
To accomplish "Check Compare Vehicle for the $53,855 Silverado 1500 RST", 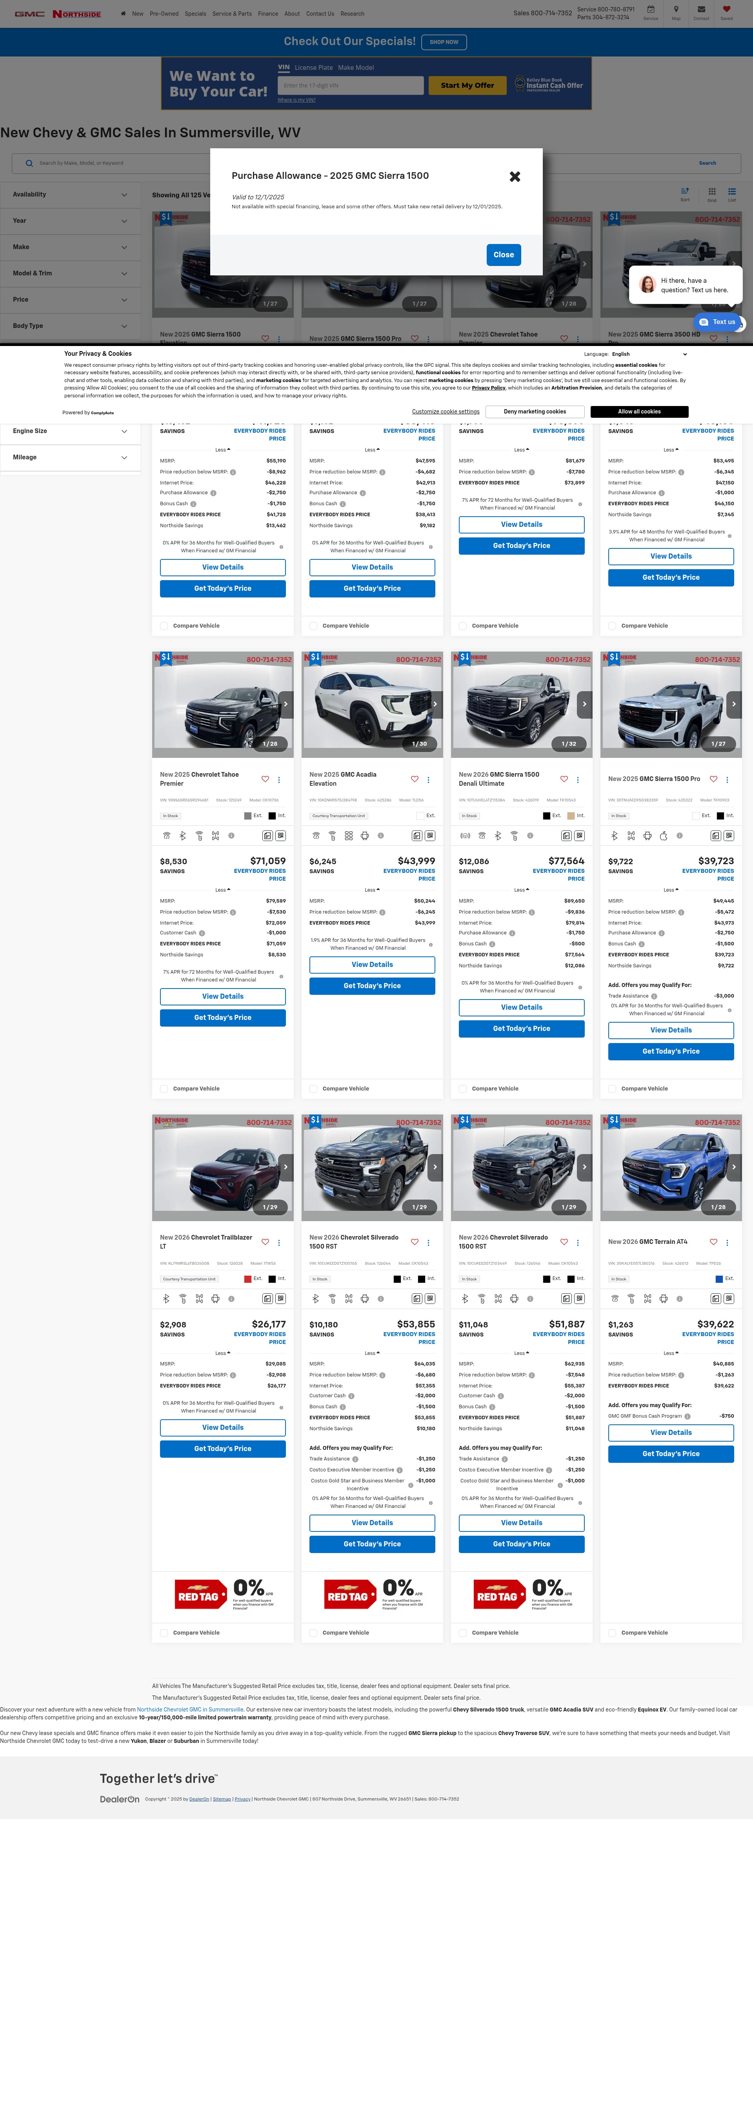I will click(x=313, y=1633).
